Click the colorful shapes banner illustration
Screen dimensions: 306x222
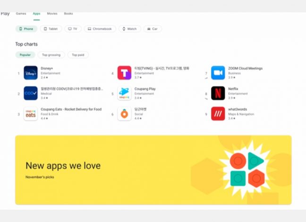247,170
